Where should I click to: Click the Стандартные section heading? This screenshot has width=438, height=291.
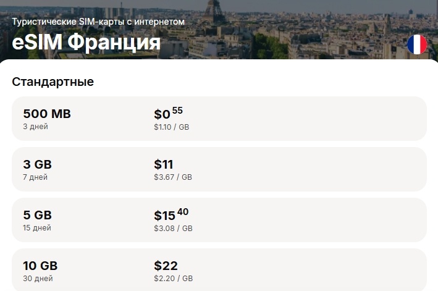tap(53, 82)
